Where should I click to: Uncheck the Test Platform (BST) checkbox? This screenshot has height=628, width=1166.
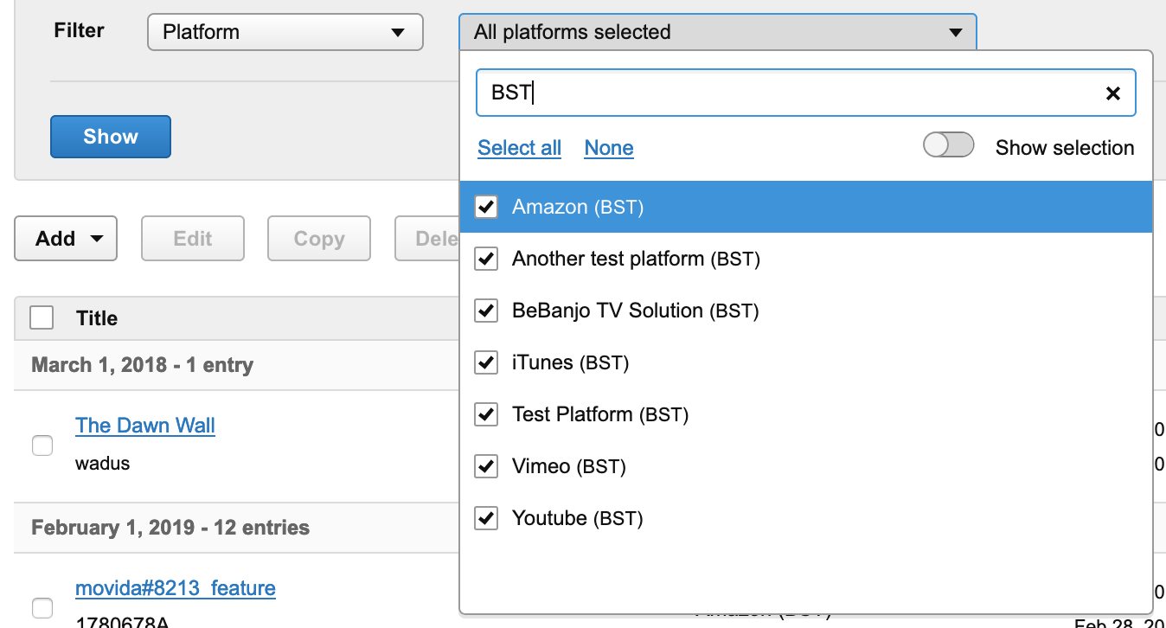coord(487,414)
